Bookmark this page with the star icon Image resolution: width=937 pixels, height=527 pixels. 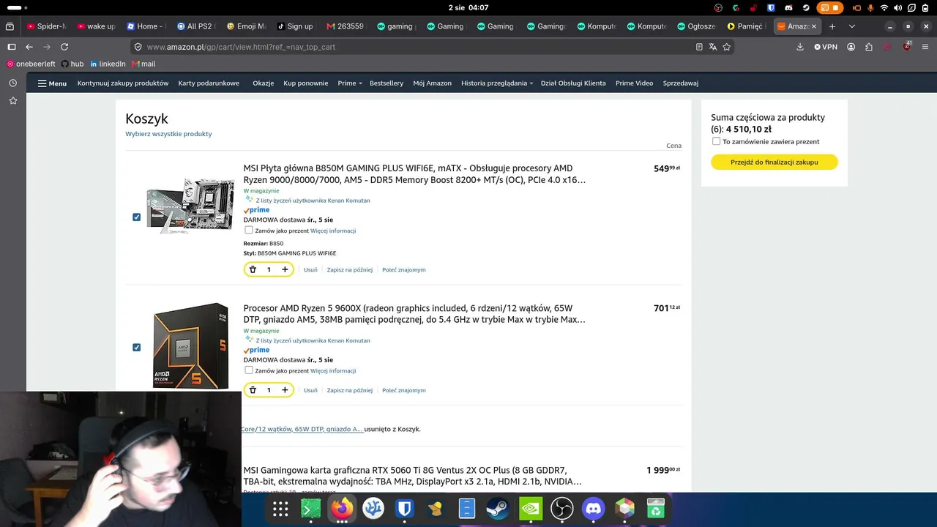[727, 47]
